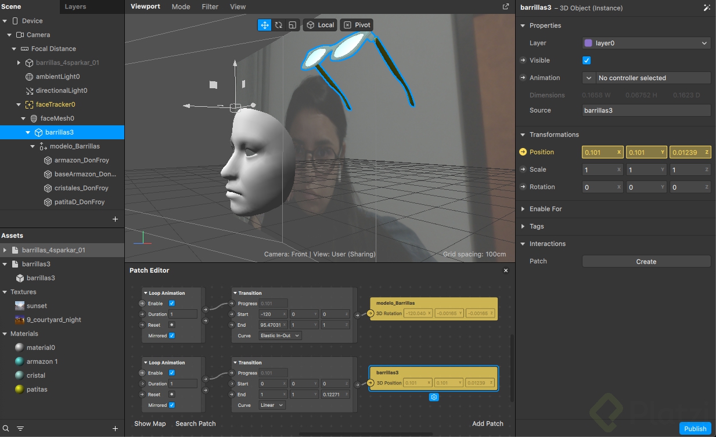Toggle the Visible checkbox for barrillas3
The height and width of the screenshot is (437, 716).
click(587, 60)
